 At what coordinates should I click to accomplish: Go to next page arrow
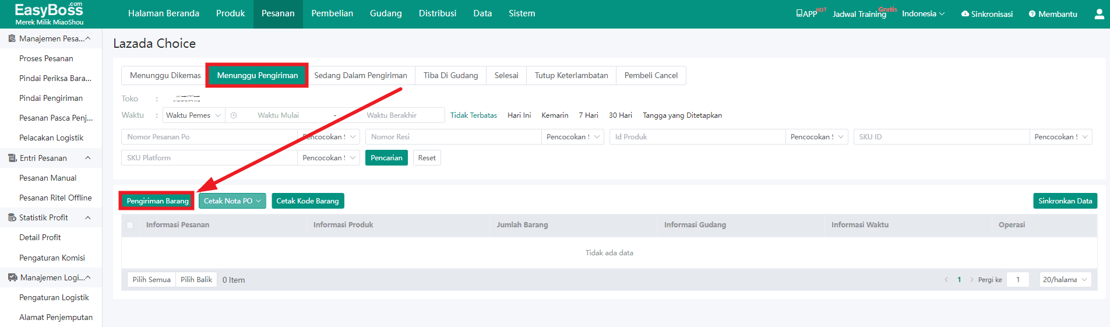(x=971, y=280)
